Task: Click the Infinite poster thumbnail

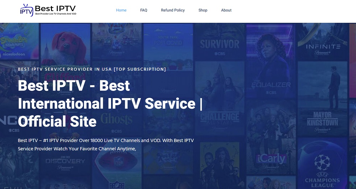Action: 323,41
